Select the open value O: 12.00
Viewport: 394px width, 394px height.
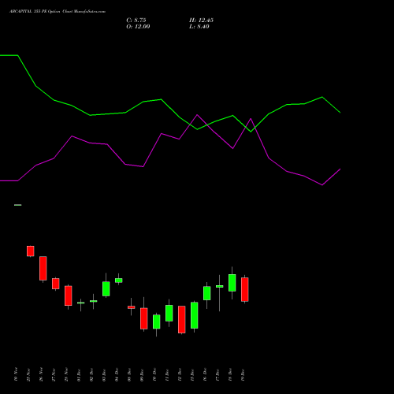[x=138, y=27]
